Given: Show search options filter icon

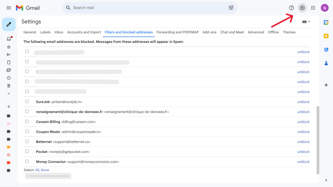Looking at the screenshot, I should 231,8.
